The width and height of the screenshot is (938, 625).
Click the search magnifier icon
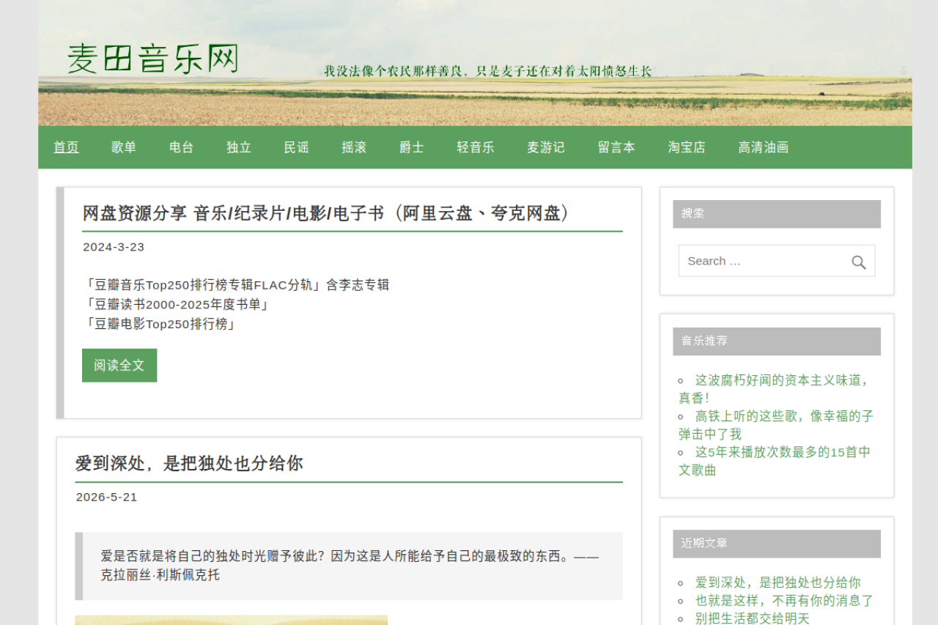(858, 262)
